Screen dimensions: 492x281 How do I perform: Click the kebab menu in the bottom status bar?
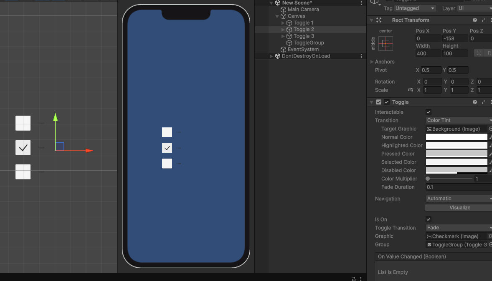tap(361, 279)
